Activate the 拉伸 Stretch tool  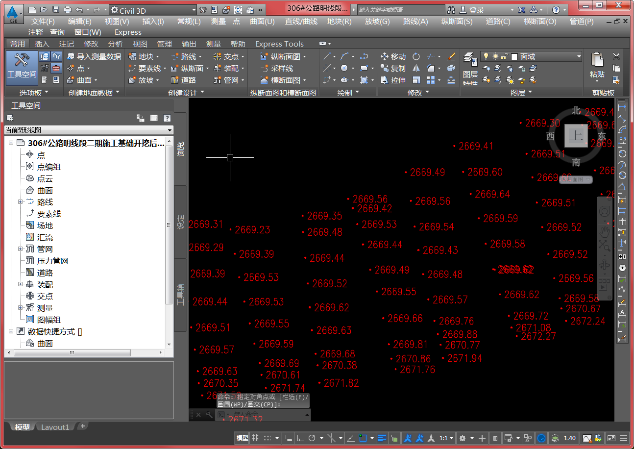[393, 80]
